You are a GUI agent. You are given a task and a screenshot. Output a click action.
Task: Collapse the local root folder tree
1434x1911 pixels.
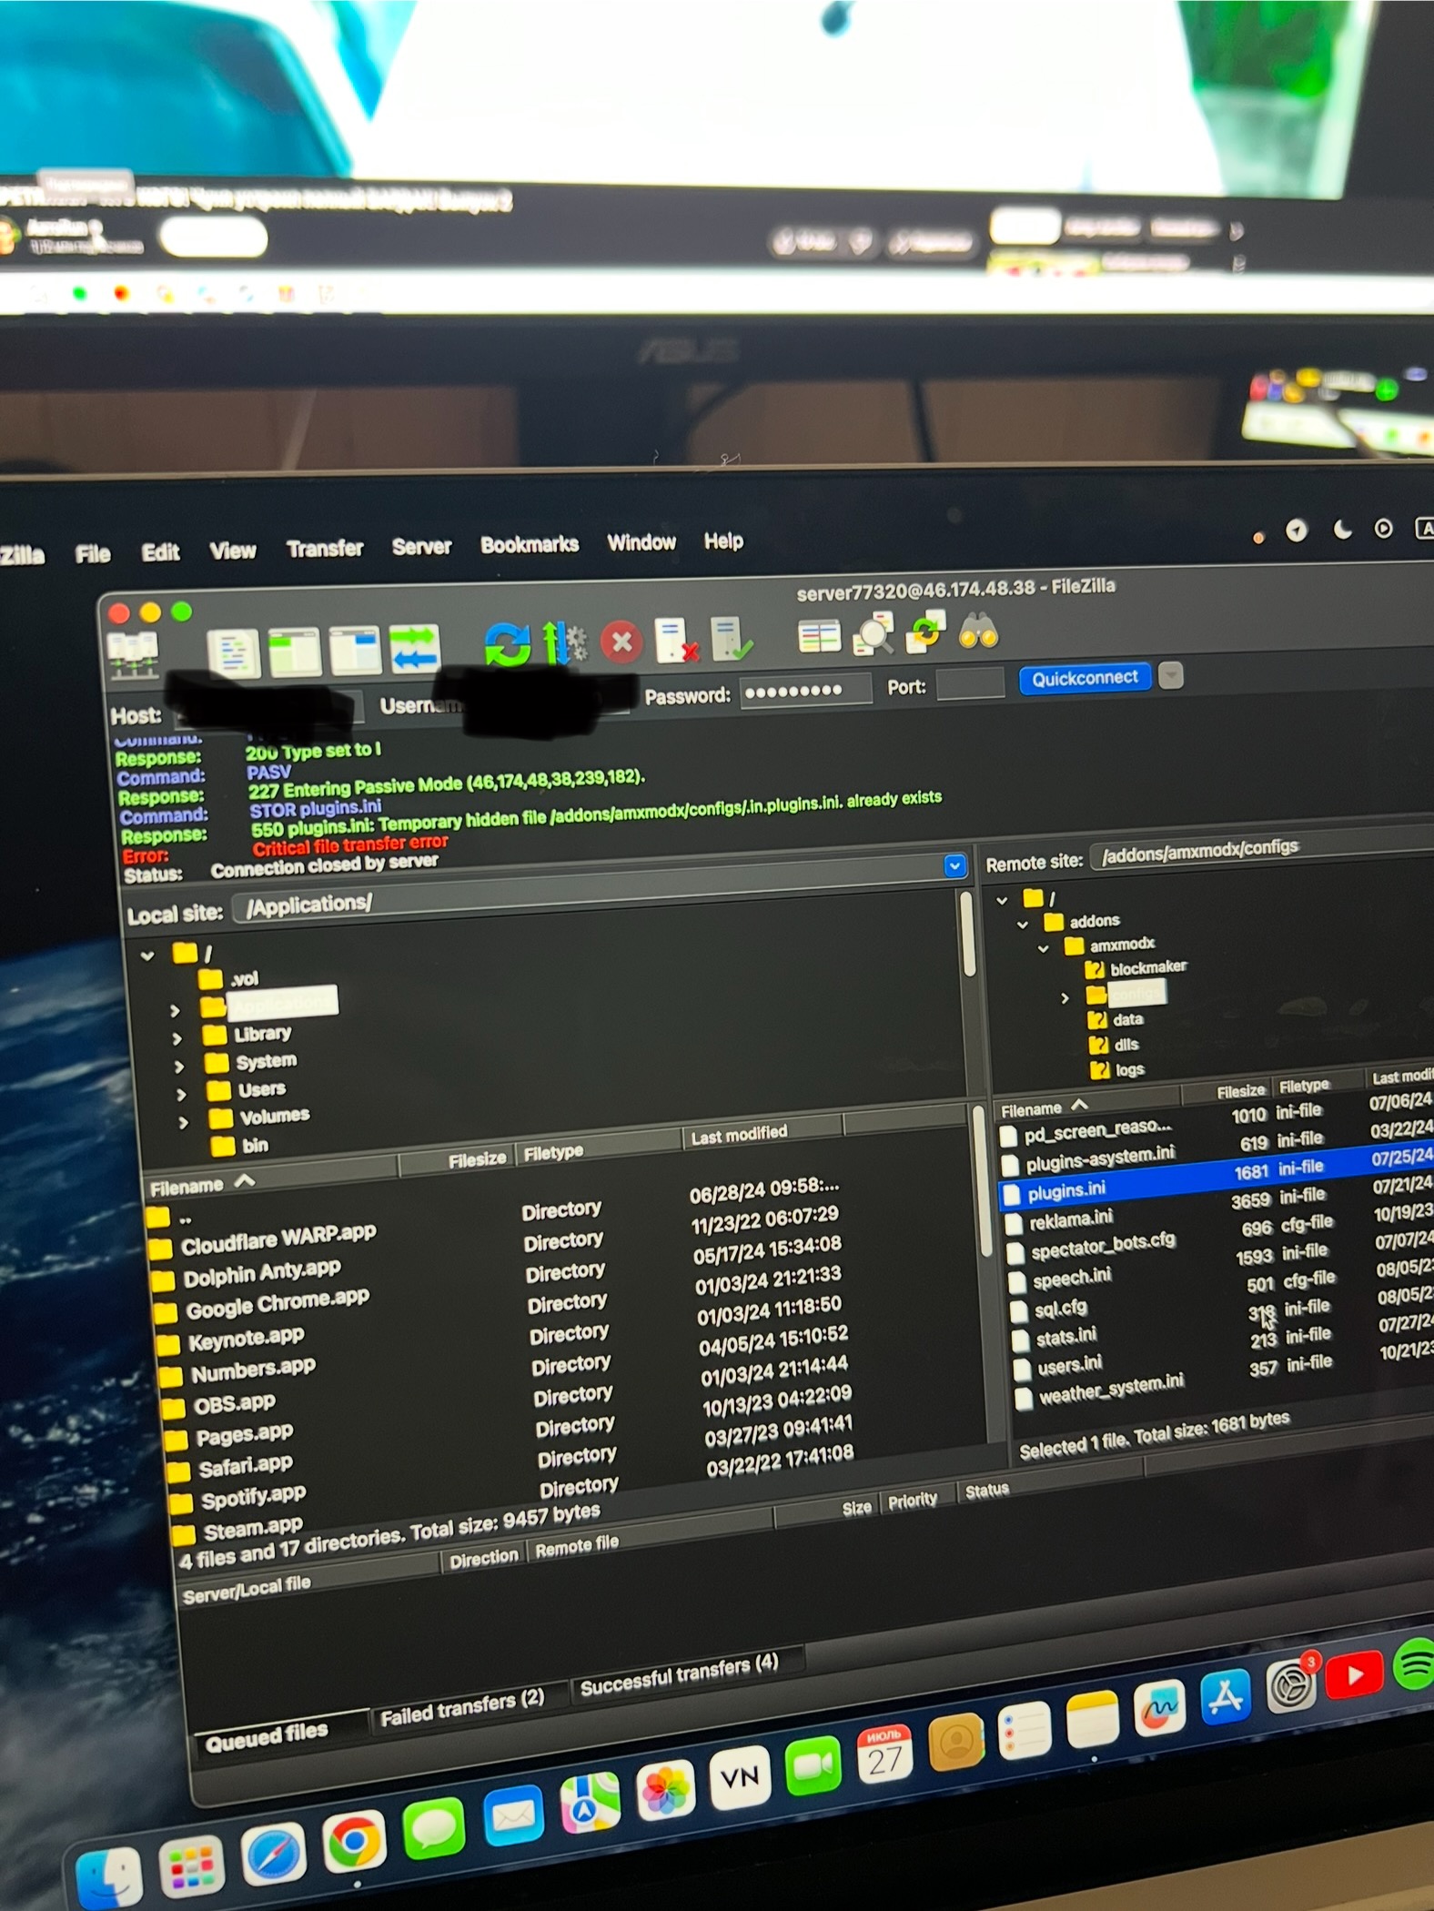147,956
